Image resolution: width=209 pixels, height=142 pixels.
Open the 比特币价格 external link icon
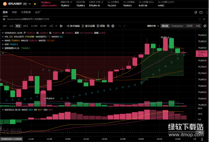[102, 2]
